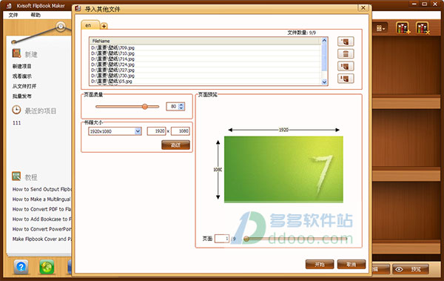This screenshot has height=281, width=444.
Task: Click the page quality slider handle
Action: tap(145, 107)
